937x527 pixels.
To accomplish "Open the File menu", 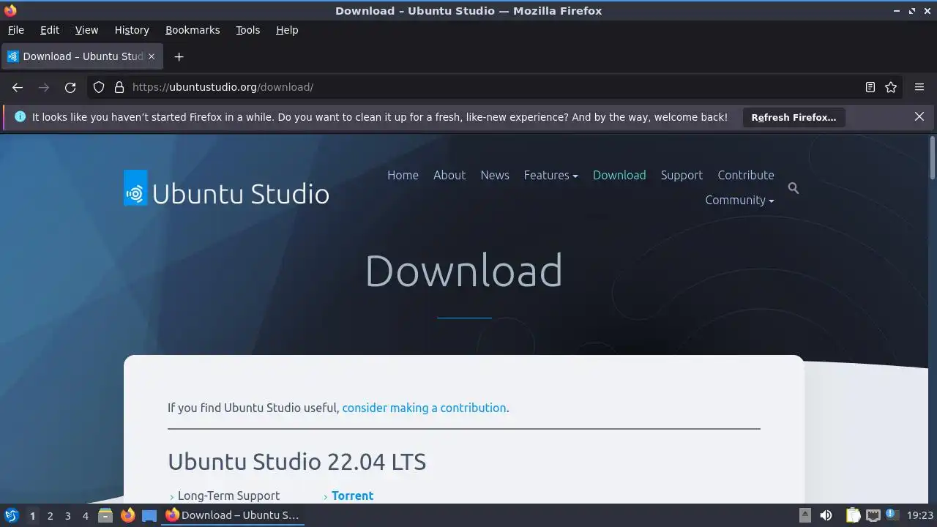I will coord(15,30).
